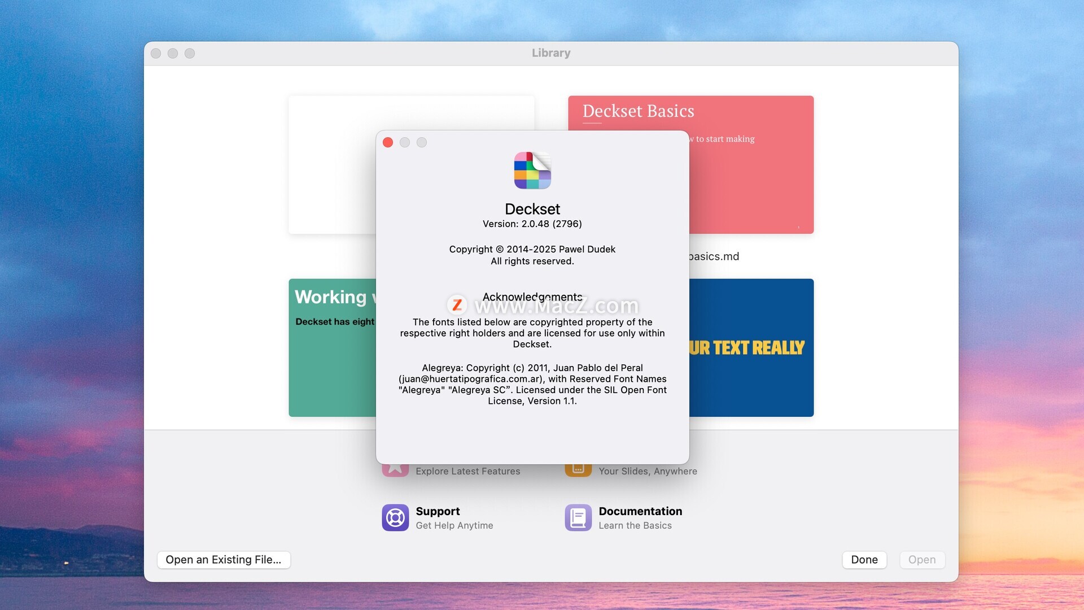
Task: Click the gray minimize button of About window
Action: click(x=405, y=142)
